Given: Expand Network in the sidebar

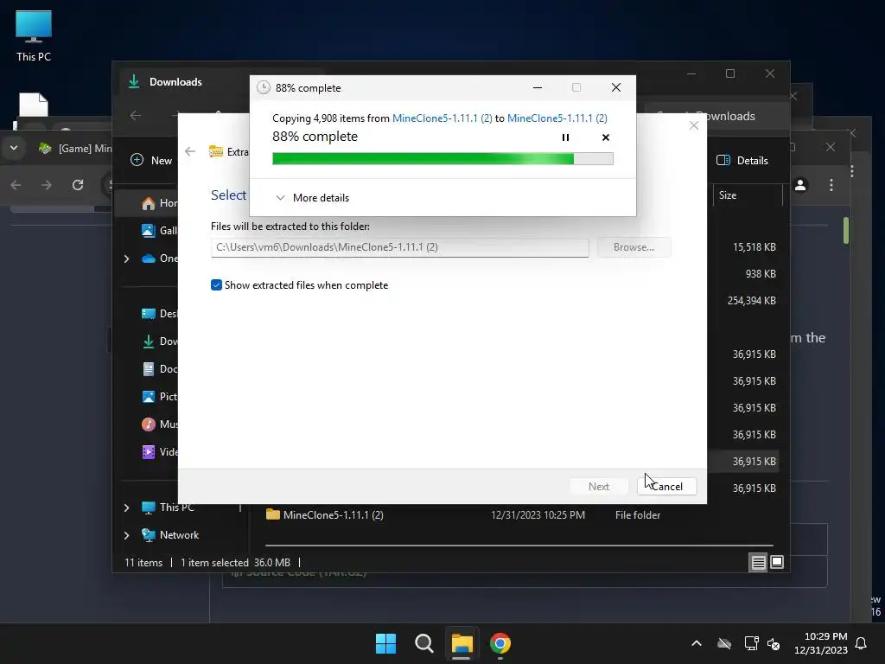Looking at the screenshot, I should coord(126,535).
